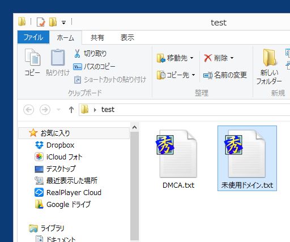Create a new folder (新しいフォルダー)
This screenshot has height=242, width=290.
269,66
